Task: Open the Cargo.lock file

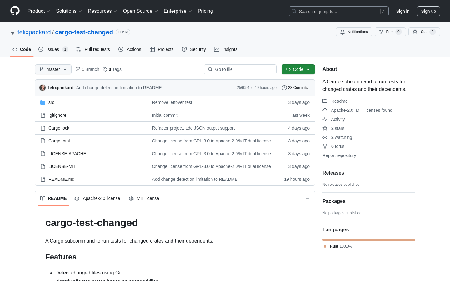Action: pyautogui.click(x=59, y=128)
